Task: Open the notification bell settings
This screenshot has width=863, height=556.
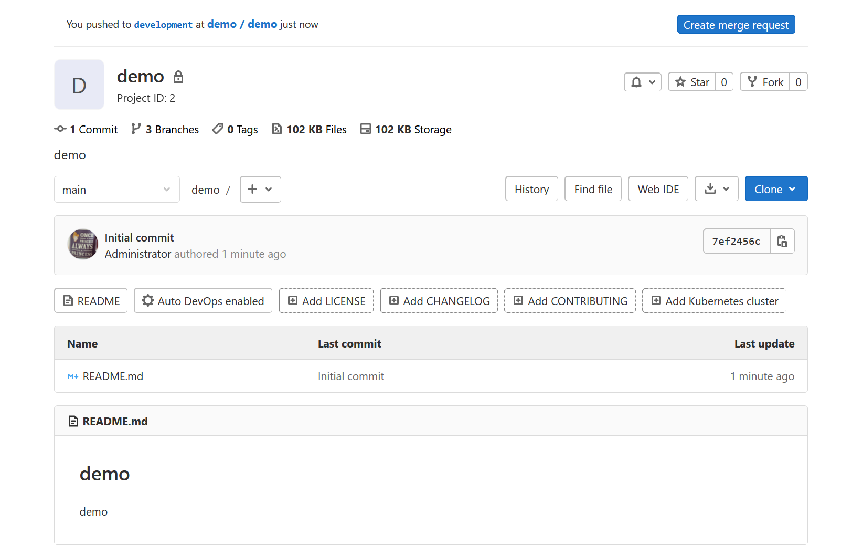Action: [642, 82]
